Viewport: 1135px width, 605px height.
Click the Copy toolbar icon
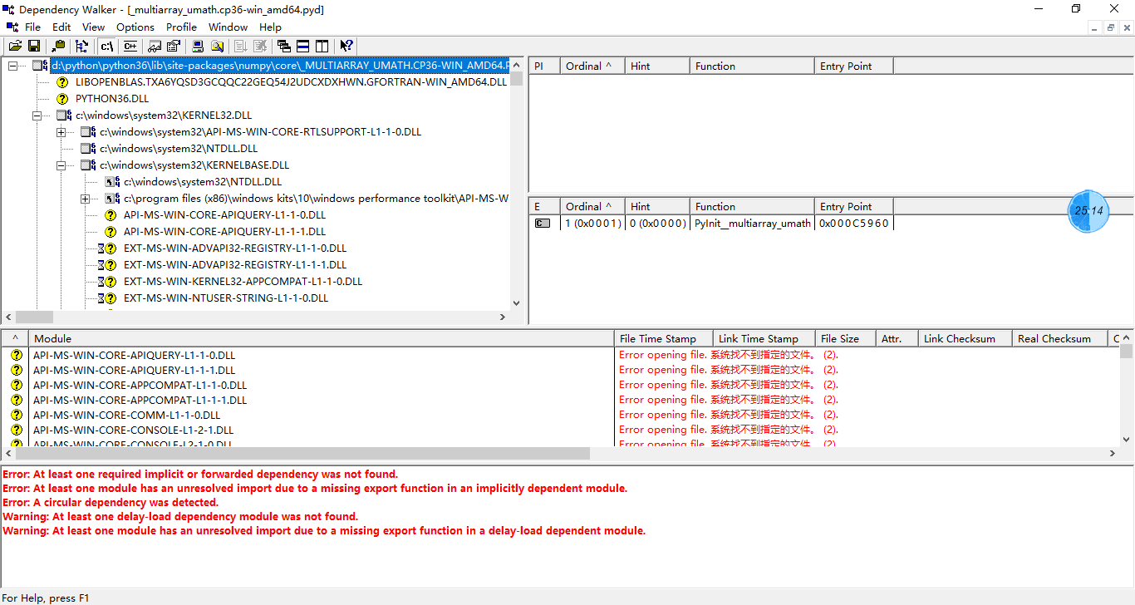58,47
